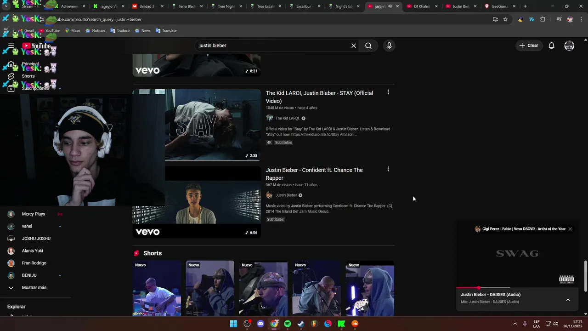Close the Gigi Perez miniplayer

pos(570,229)
